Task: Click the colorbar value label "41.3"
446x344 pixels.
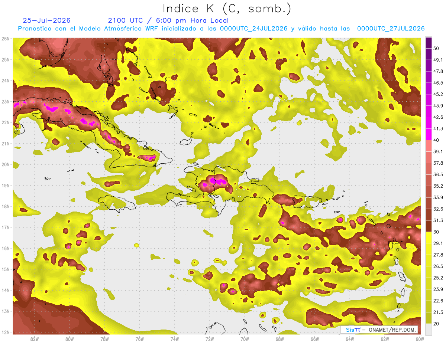Action: (439, 129)
